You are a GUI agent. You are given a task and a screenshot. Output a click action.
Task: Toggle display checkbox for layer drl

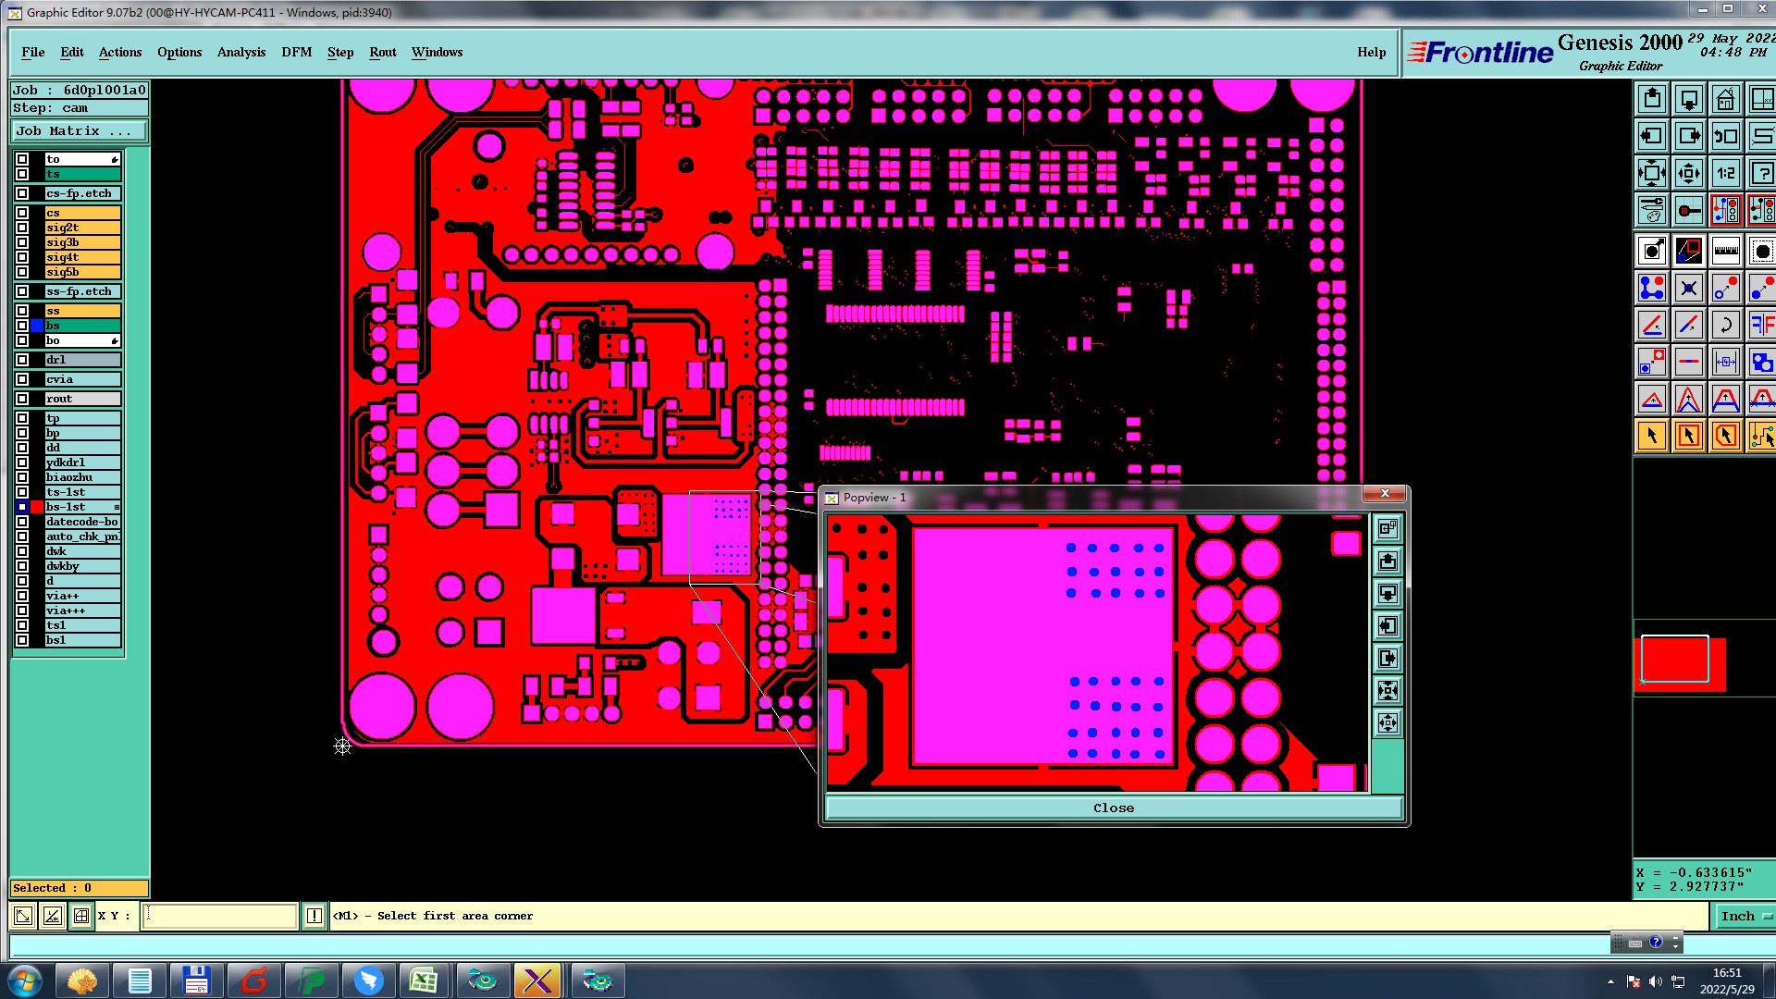pos(22,360)
